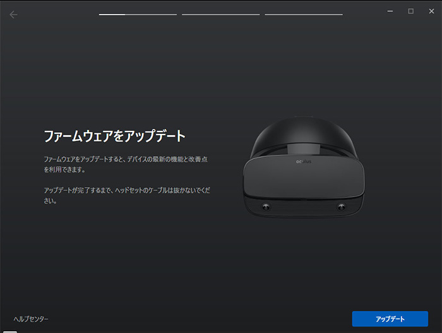Click the text about デバイスの最新の機能と改善点

pyautogui.click(x=126, y=164)
